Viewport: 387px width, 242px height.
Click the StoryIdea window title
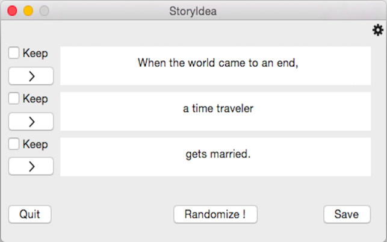[193, 11]
